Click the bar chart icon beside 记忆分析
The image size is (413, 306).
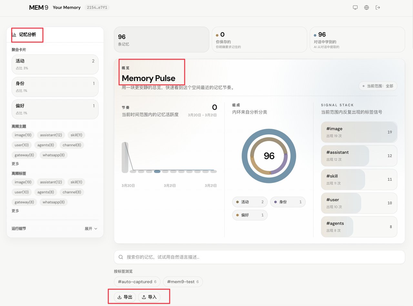click(x=14, y=35)
